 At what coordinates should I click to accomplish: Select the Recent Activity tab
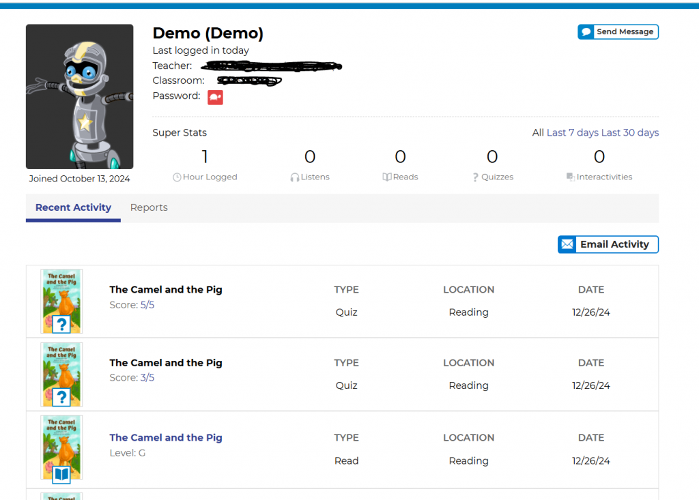(x=73, y=207)
